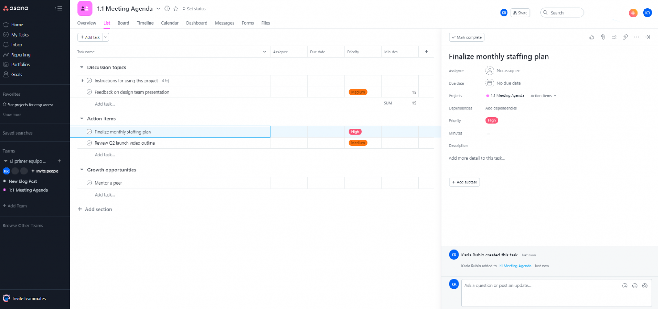The height and width of the screenshot is (309, 658).
Task: Click task description field
Action: (477, 158)
